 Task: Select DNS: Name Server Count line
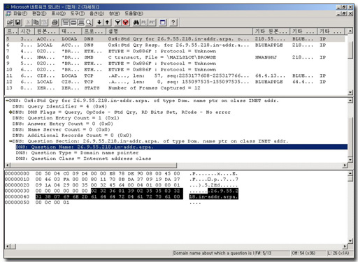point(61,130)
